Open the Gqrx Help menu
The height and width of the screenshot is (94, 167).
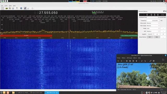click(x=14, y=6)
